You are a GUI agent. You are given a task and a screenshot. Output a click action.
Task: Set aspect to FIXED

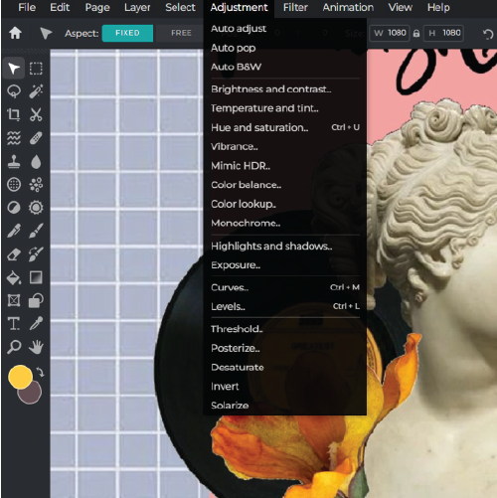(127, 33)
